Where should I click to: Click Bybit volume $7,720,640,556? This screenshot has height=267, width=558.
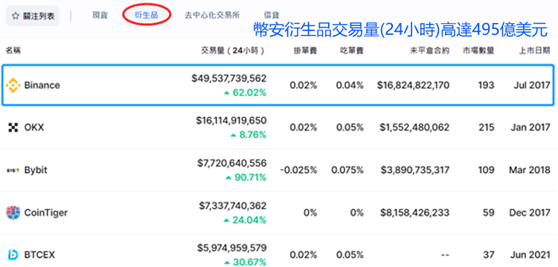pyautogui.click(x=231, y=163)
